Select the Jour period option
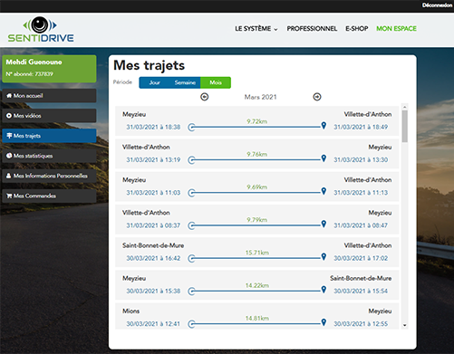 154,82
